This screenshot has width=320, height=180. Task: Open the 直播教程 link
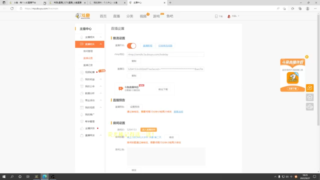(148, 46)
